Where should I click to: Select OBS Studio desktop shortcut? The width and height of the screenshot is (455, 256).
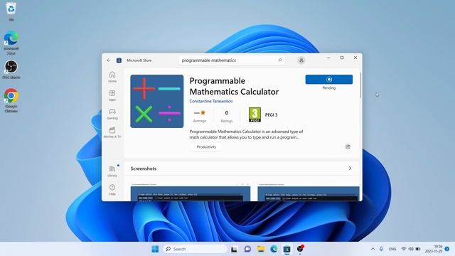(x=11, y=70)
